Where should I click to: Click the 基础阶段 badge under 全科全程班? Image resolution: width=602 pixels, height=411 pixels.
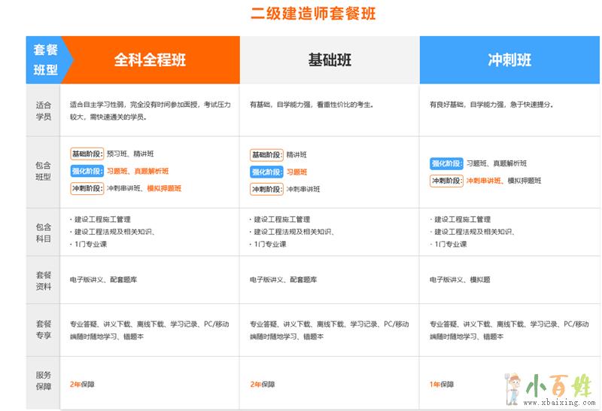(x=86, y=154)
